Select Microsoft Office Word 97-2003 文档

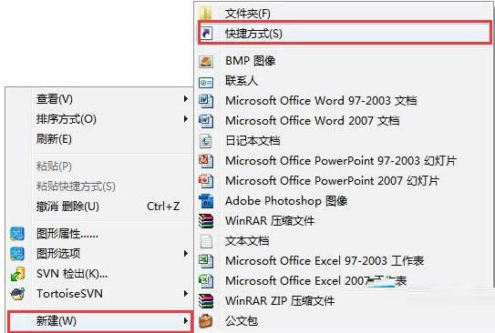coord(321,101)
